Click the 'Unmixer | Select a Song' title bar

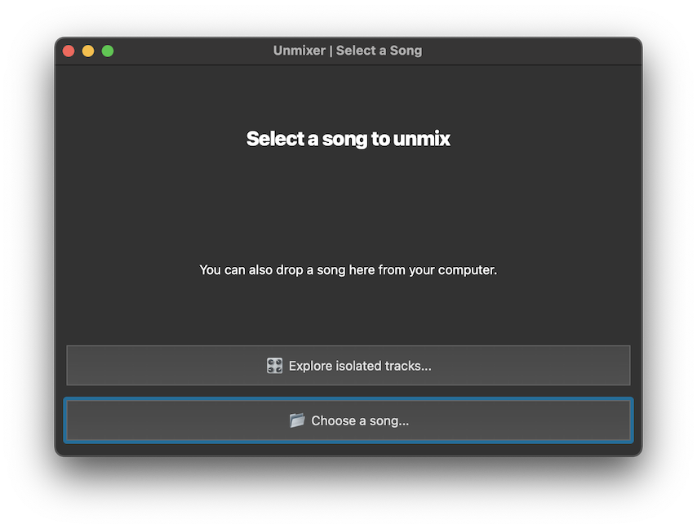pyautogui.click(x=348, y=50)
